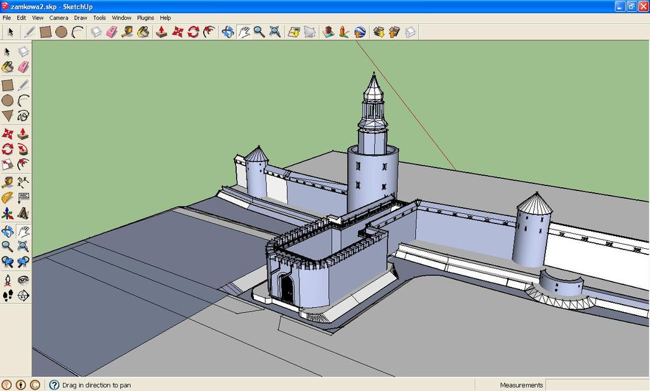Click the Next view icon
Viewport: 650px width, 391px height.
point(23,262)
